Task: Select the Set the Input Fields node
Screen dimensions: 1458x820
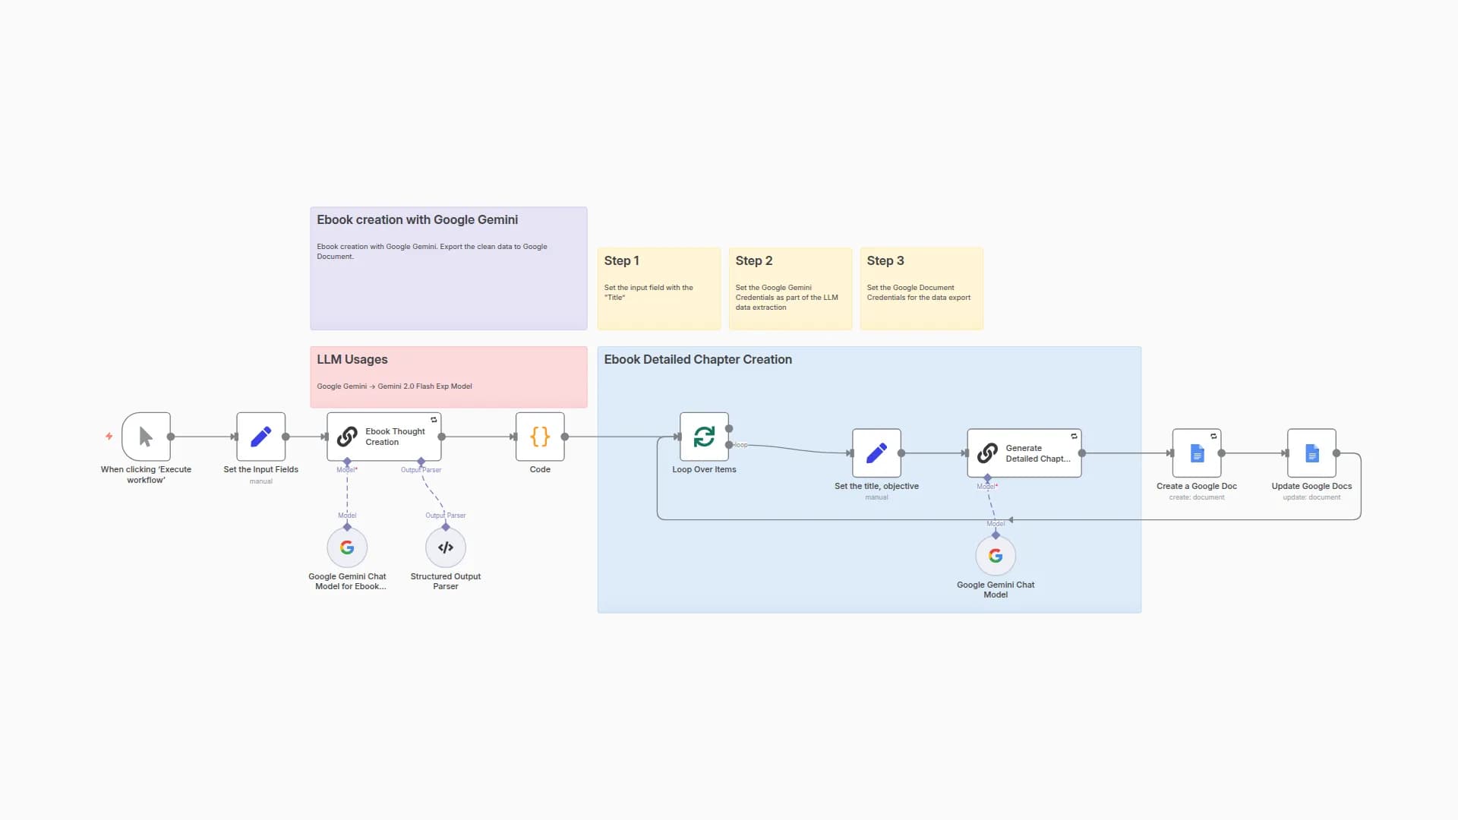Action: click(x=260, y=437)
